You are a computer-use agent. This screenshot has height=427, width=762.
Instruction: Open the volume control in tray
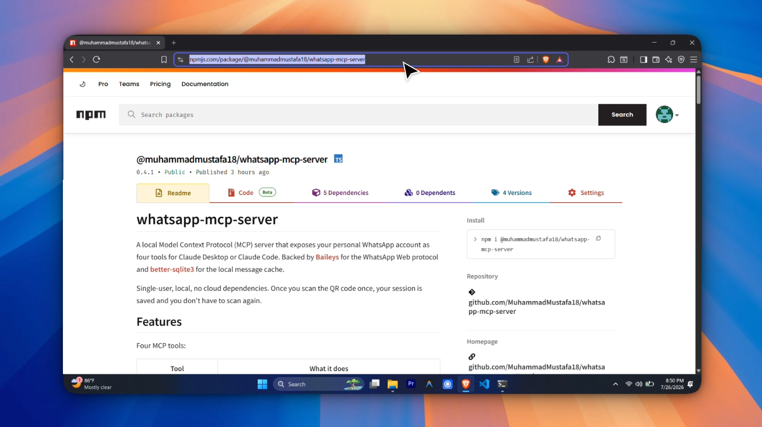(x=639, y=384)
